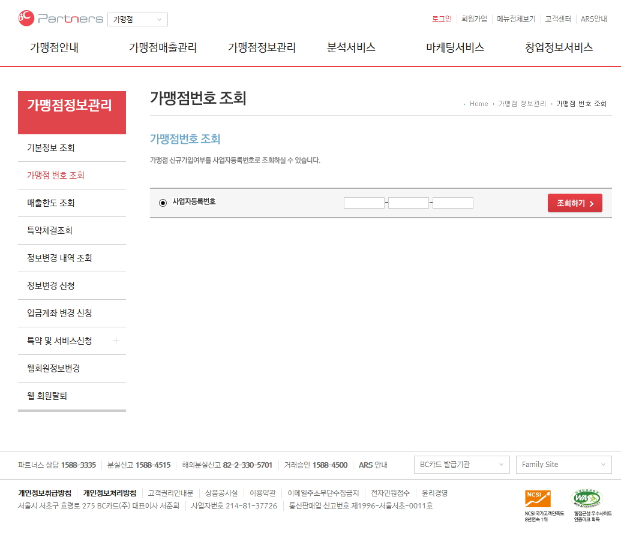Open the 분석서비스 menu
621x542 pixels.
[x=351, y=47]
